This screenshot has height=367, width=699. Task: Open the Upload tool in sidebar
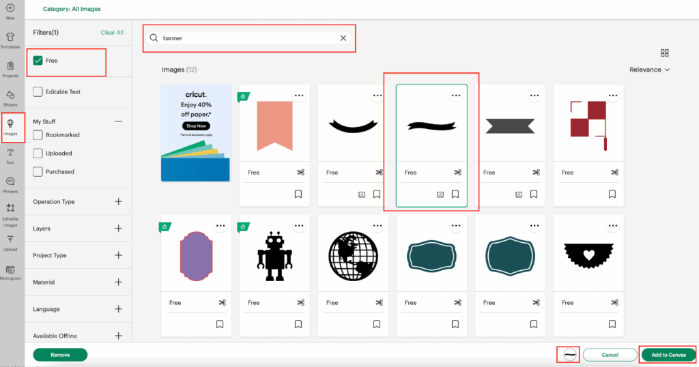click(x=10, y=242)
